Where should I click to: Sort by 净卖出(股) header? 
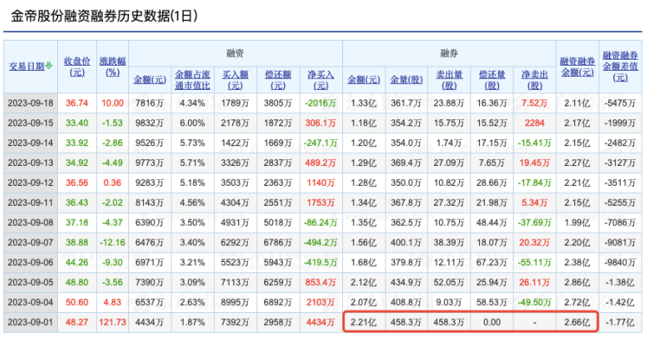pyautogui.click(x=534, y=80)
